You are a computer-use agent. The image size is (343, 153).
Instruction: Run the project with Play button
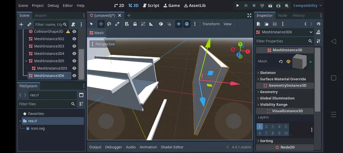pos(237,5)
